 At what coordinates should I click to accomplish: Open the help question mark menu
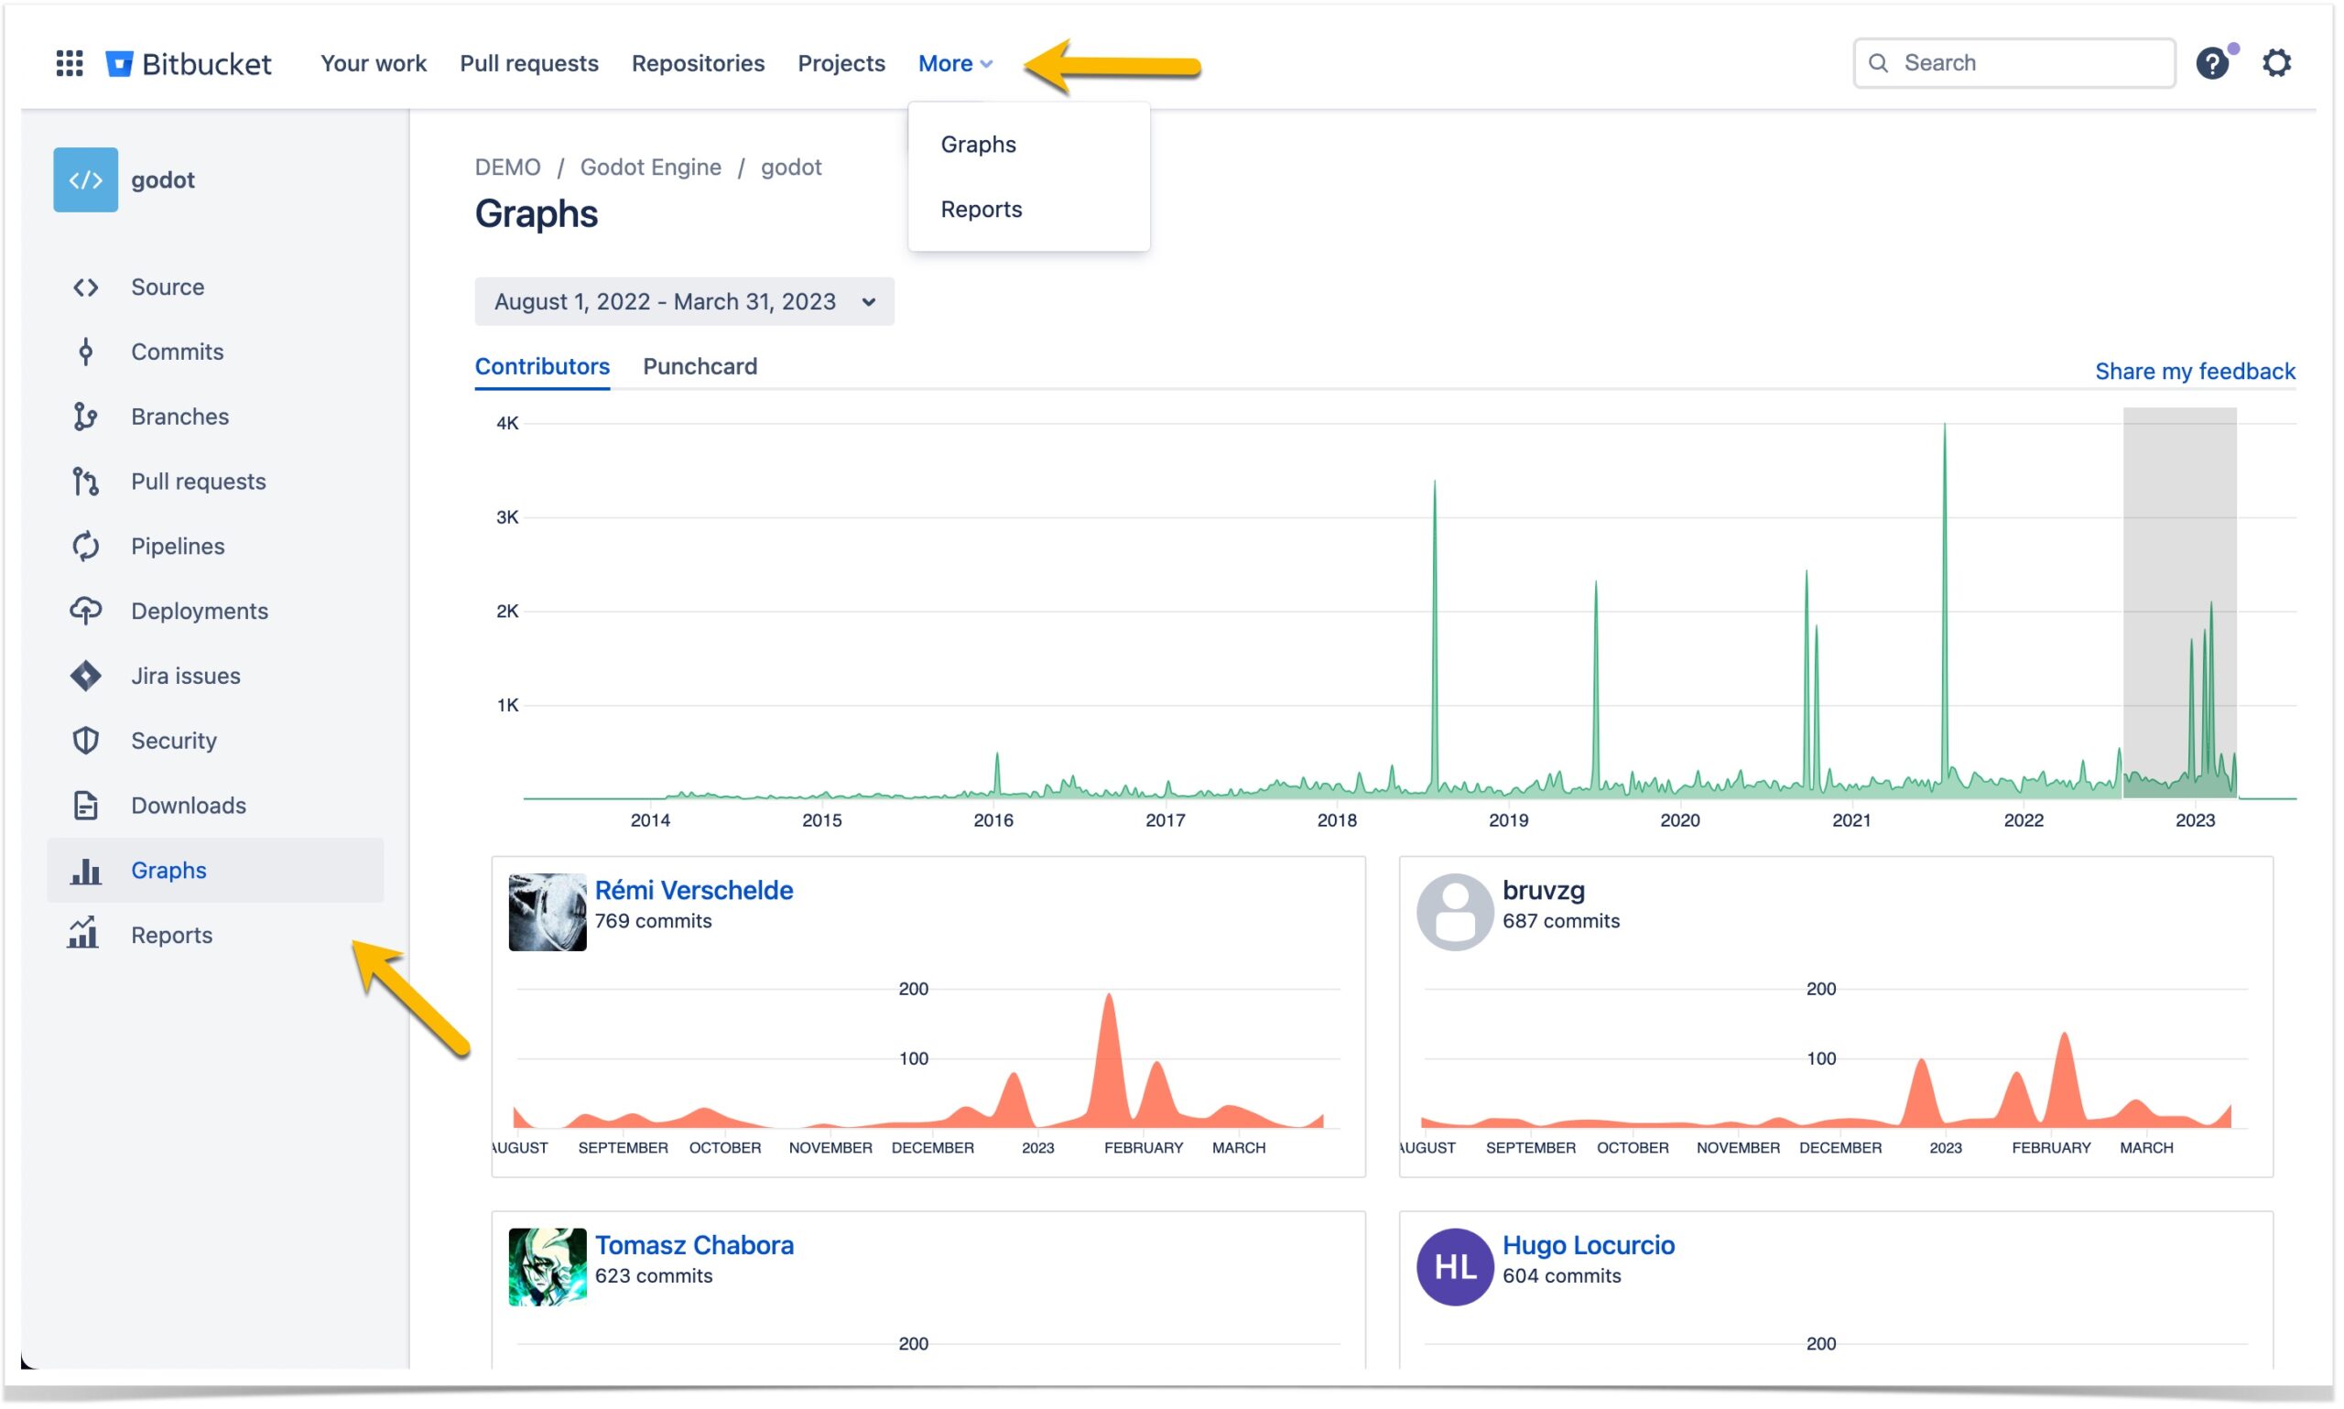pos(2212,61)
